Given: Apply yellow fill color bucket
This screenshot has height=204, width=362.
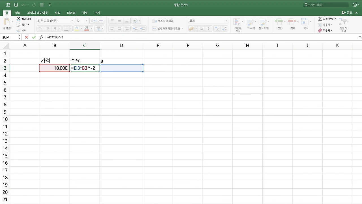Looking at the screenshot, I should pyautogui.click(x=76, y=29).
